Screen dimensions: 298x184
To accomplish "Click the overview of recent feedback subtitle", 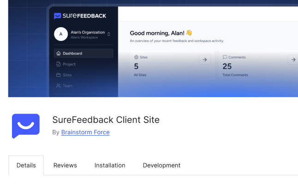I will tap(177, 41).
